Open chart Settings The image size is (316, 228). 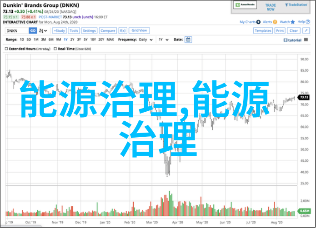point(89,30)
